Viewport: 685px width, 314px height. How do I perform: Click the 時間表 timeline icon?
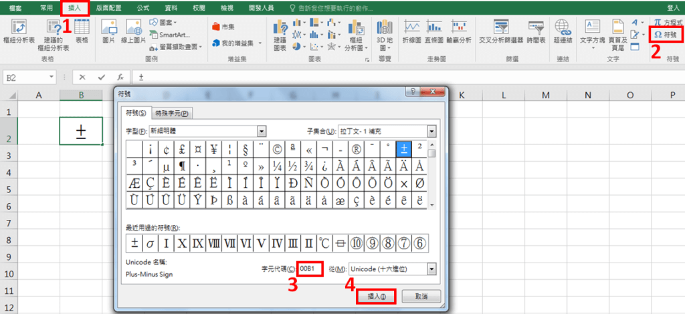(x=536, y=30)
